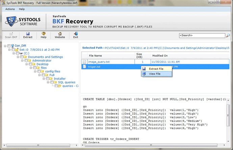The height and width of the screenshot is (150, 233).
Task: Check the files folder checkbox
Action: point(35,68)
